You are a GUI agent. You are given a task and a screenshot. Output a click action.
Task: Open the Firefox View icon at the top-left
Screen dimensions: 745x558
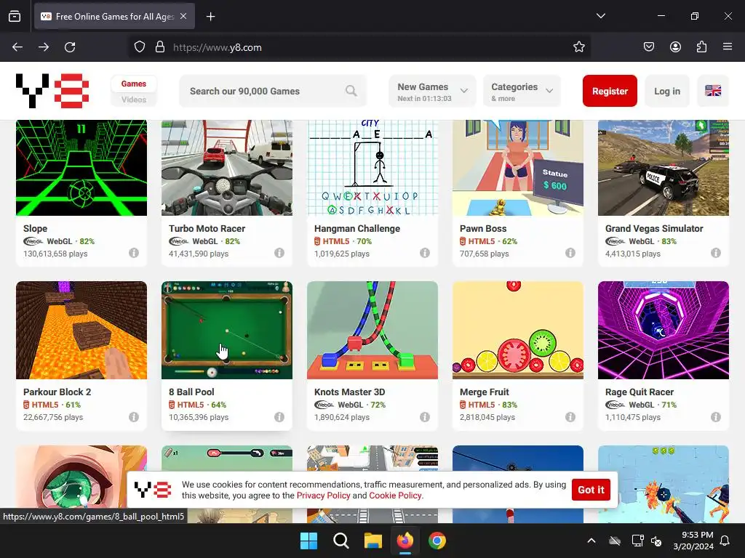pos(15,16)
